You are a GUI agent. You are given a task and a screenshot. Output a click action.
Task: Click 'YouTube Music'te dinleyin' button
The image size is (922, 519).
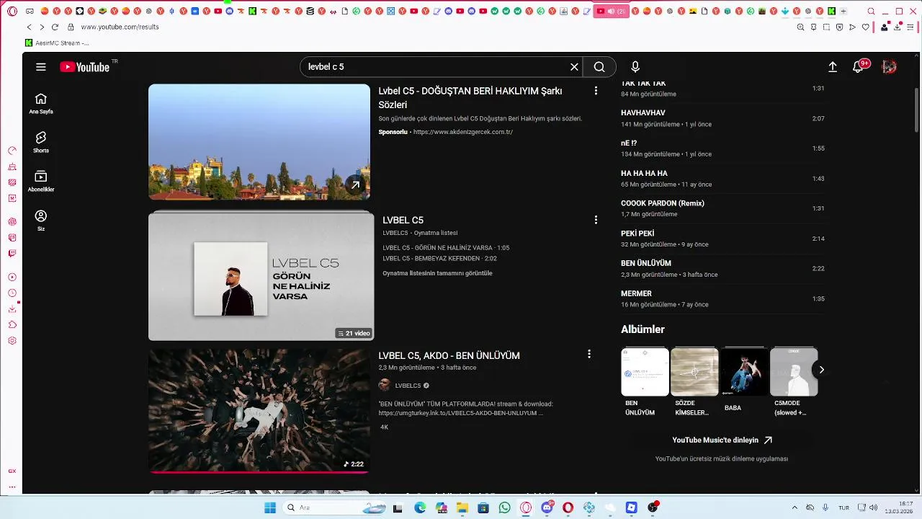pyautogui.click(x=722, y=440)
